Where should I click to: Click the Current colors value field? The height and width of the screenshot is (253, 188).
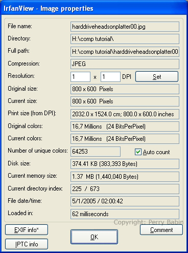pos(125,139)
